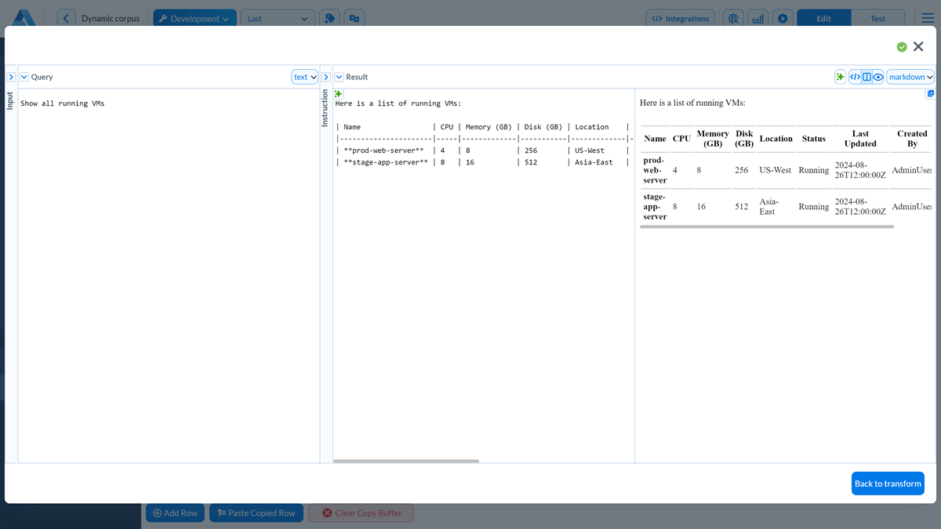Collapse the Query panel with its chevron

click(24, 77)
